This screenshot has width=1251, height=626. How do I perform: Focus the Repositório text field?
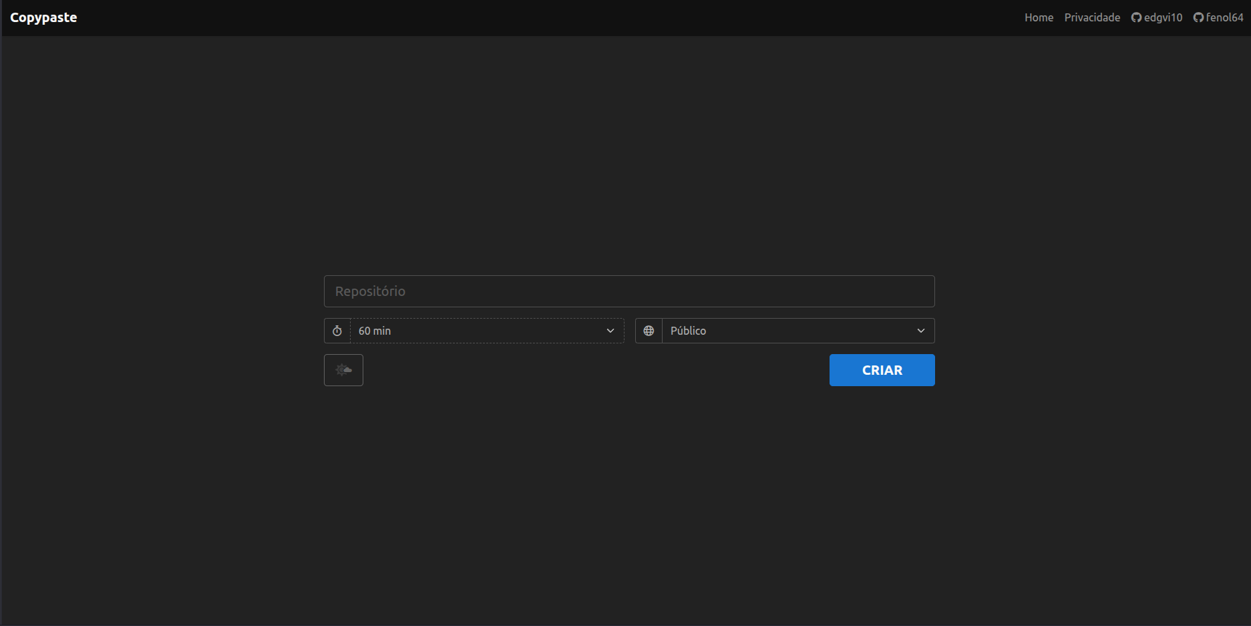pos(629,291)
